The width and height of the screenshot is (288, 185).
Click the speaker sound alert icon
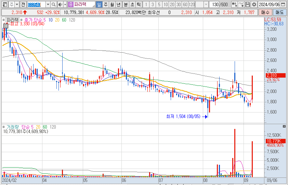pyautogui.click(x=60, y=4)
